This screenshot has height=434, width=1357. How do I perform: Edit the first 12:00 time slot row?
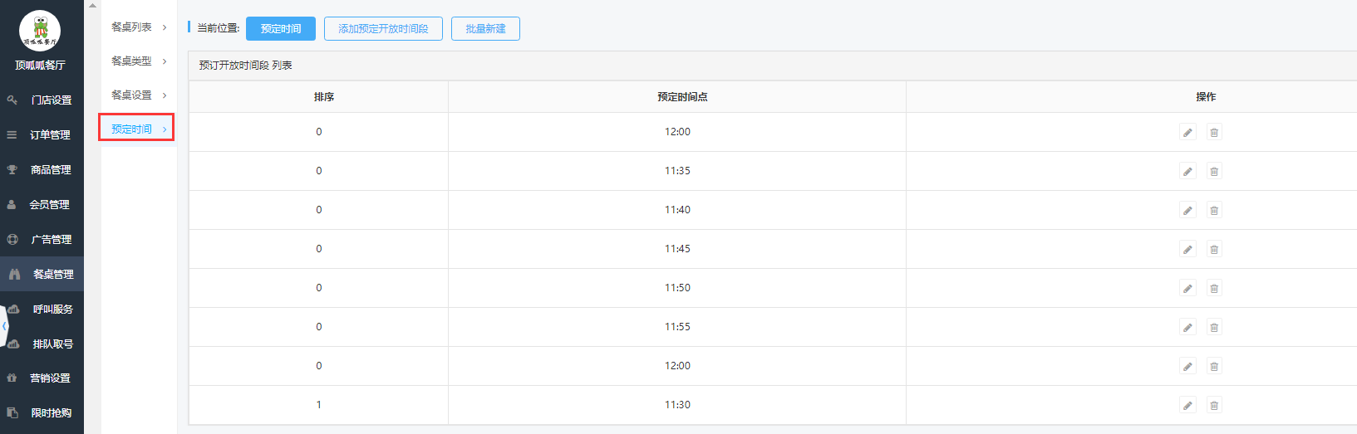(1187, 133)
